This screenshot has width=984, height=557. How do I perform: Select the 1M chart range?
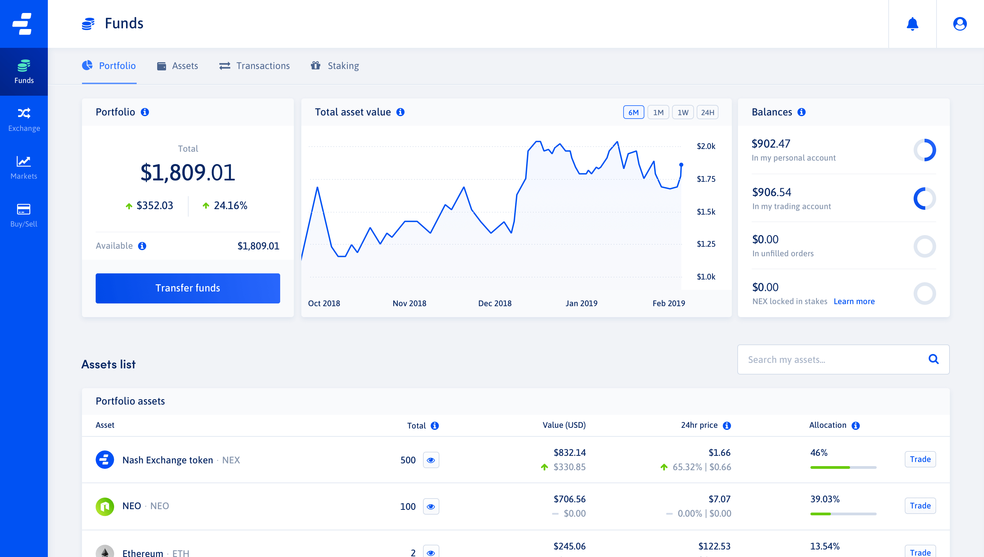pos(658,112)
